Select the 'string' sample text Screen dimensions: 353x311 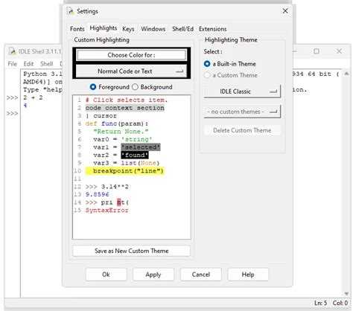click(137, 139)
